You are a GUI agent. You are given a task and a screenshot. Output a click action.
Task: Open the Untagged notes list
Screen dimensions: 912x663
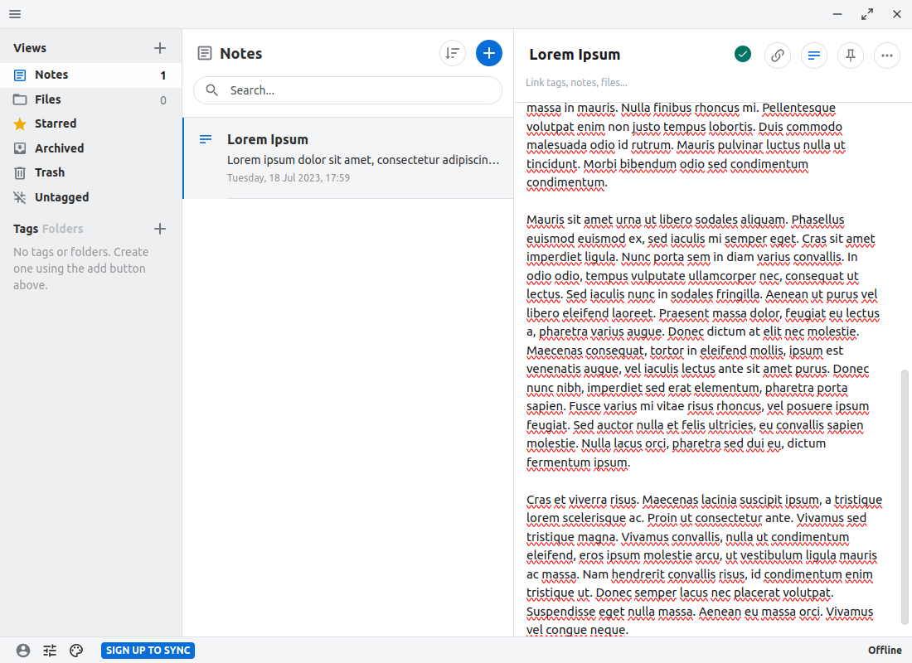point(62,196)
